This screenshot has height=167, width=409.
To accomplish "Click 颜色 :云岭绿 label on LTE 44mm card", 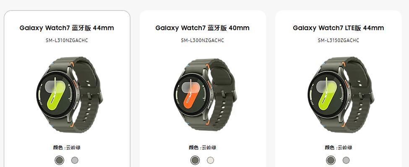I will click(x=338, y=147).
